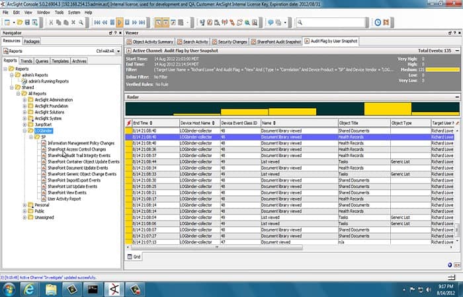Image resolution: width=463 pixels, height=297 pixels.
Task: Click the yellow Medium priority bar
Action: (x=442, y=69)
